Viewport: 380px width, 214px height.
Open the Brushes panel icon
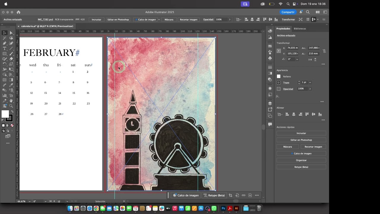coord(270,52)
